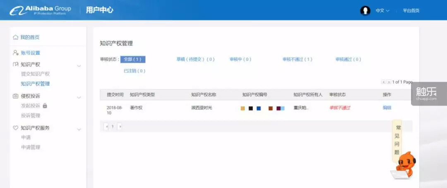Open 我的首页 in sidebar
Viewport: 447px width, 188px height.
pyautogui.click(x=30, y=37)
